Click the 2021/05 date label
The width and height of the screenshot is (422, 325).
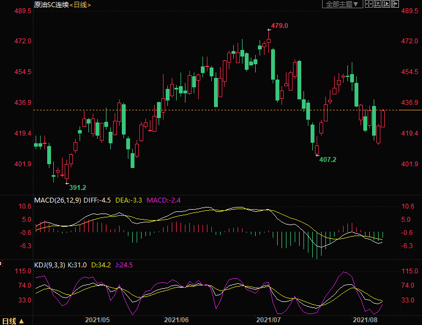(x=98, y=320)
